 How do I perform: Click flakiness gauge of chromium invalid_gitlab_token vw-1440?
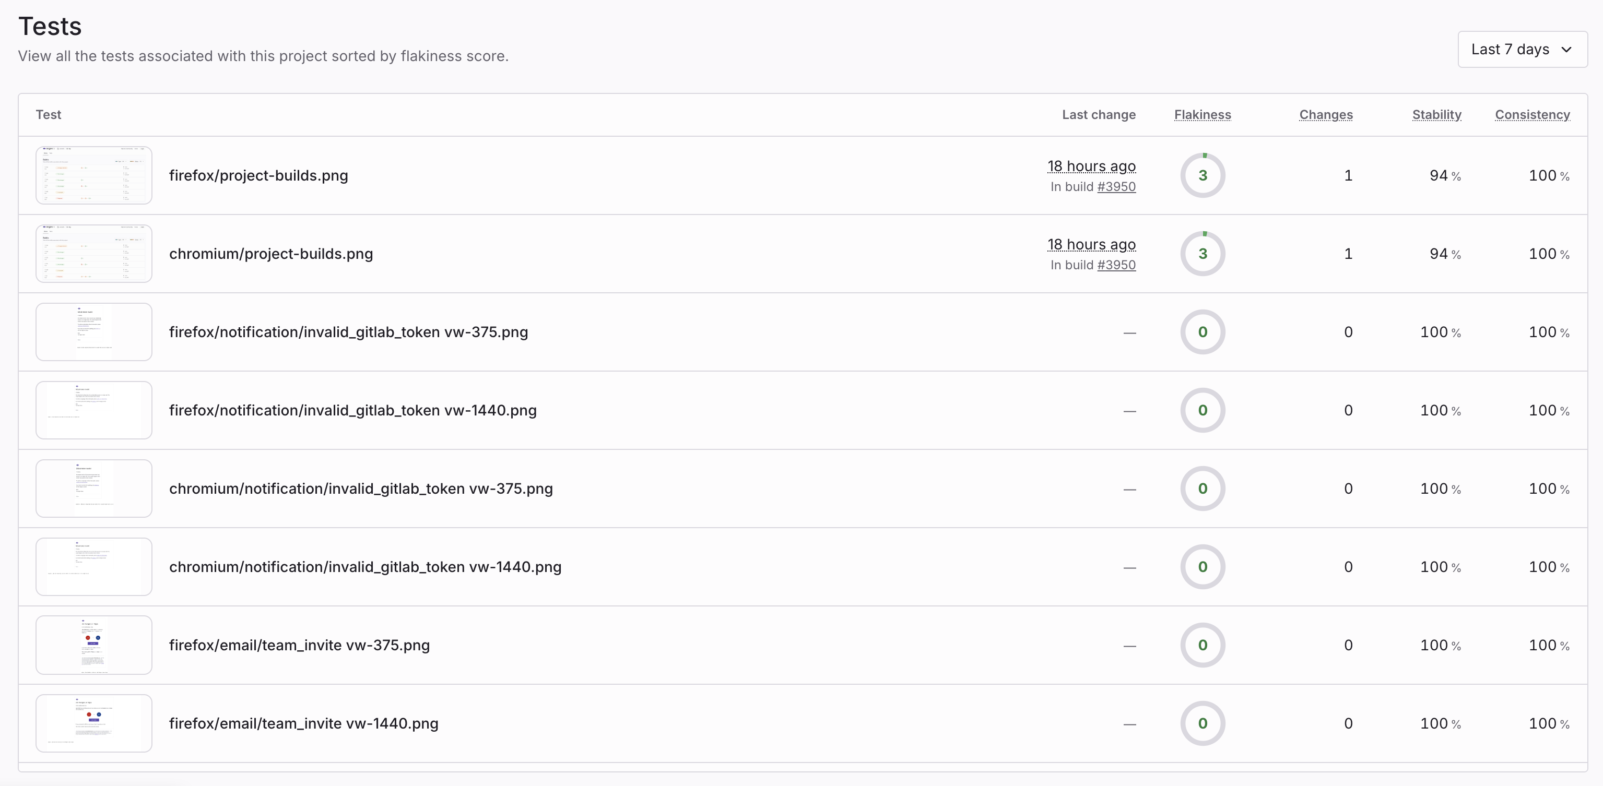click(x=1202, y=567)
